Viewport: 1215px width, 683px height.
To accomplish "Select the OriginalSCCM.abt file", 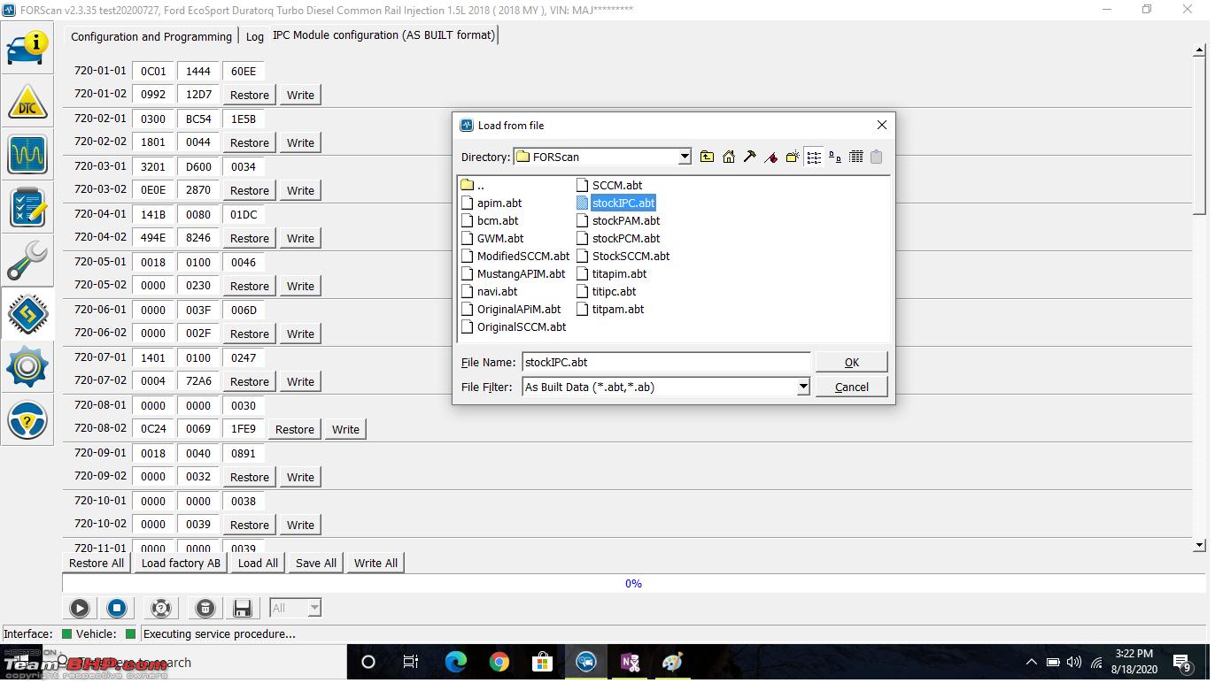I will (x=514, y=326).
